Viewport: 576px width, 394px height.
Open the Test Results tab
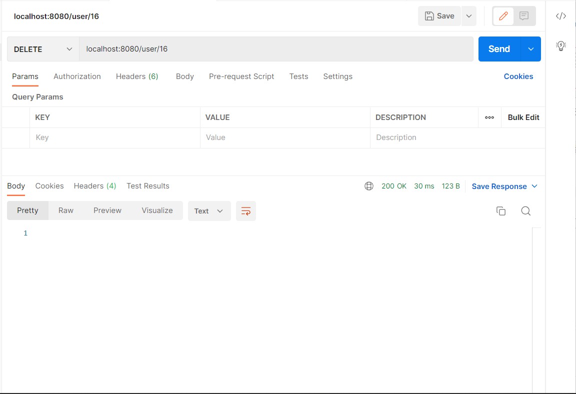pos(147,186)
